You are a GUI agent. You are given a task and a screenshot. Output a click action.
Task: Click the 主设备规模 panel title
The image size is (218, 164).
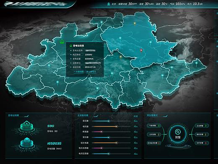click(83, 115)
